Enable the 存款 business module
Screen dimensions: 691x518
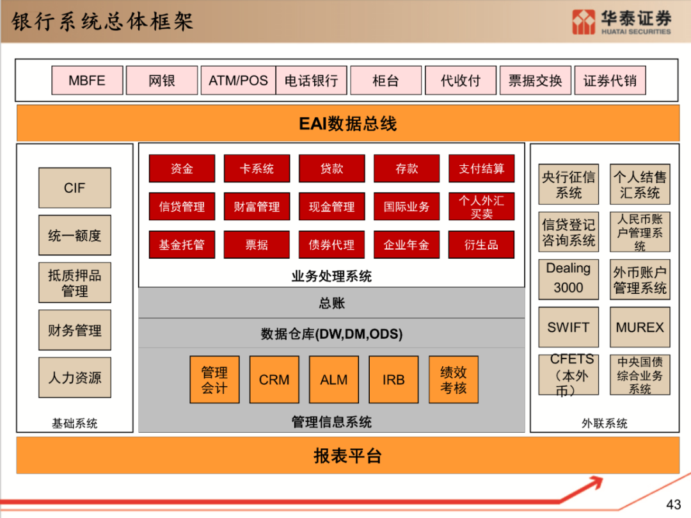click(406, 168)
